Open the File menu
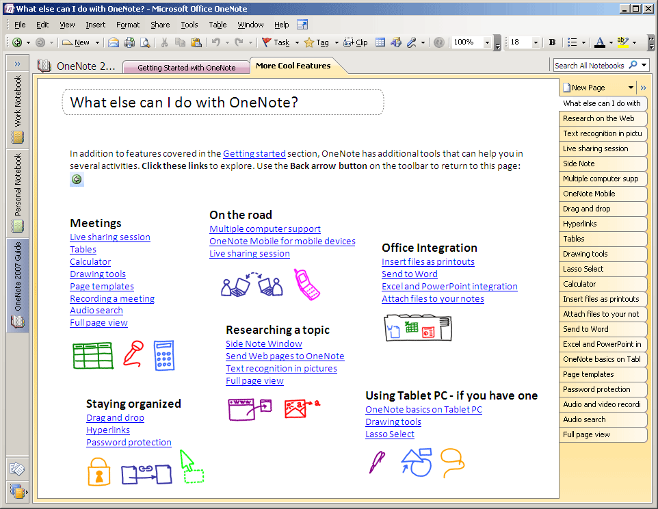658x509 pixels. coord(20,25)
